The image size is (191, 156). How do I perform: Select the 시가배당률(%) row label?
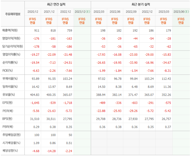click(11, 143)
